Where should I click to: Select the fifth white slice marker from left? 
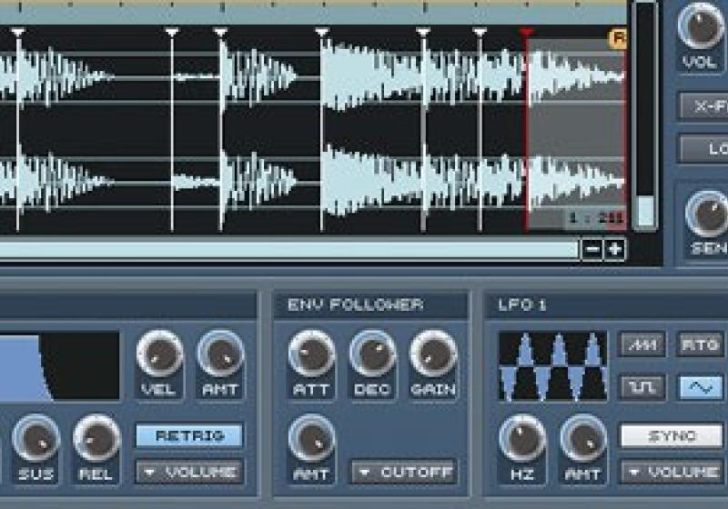(423, 33)
